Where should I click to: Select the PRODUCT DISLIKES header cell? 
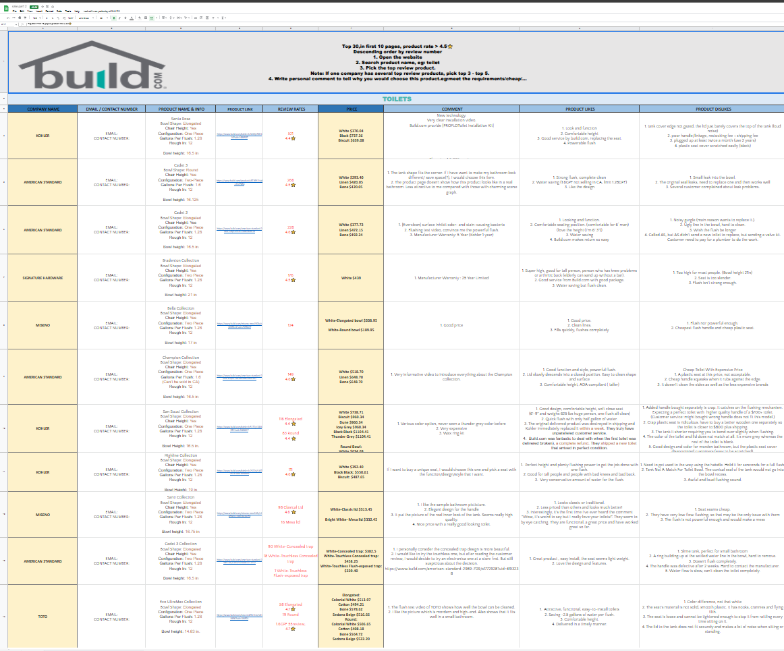[x=712, y=109]
